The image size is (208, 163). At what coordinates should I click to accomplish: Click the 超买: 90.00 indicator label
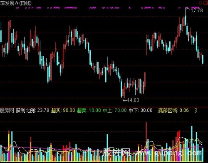click(63, 110)
